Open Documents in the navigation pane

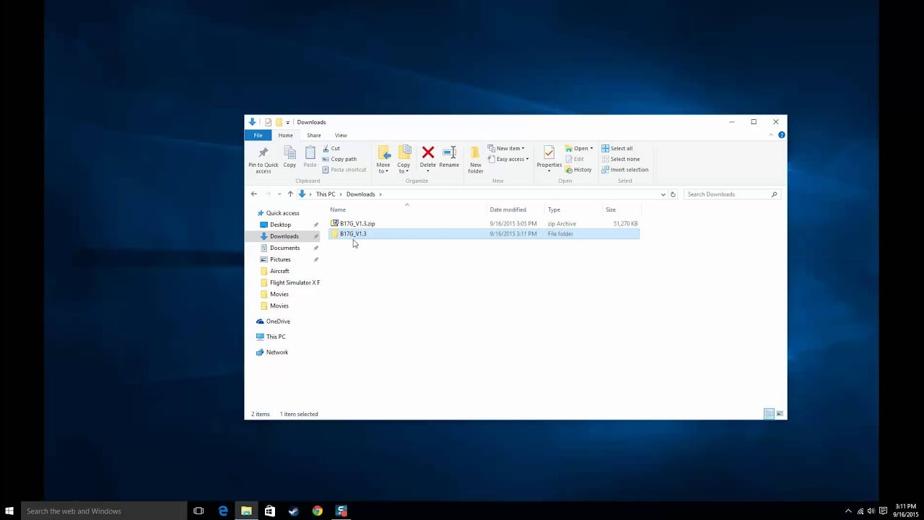pos(284,248)
